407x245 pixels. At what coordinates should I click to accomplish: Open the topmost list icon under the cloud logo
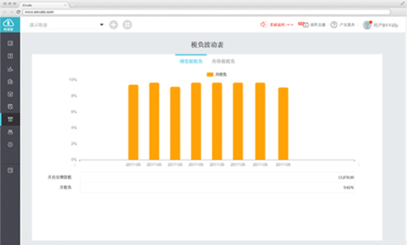coord(10,44)
